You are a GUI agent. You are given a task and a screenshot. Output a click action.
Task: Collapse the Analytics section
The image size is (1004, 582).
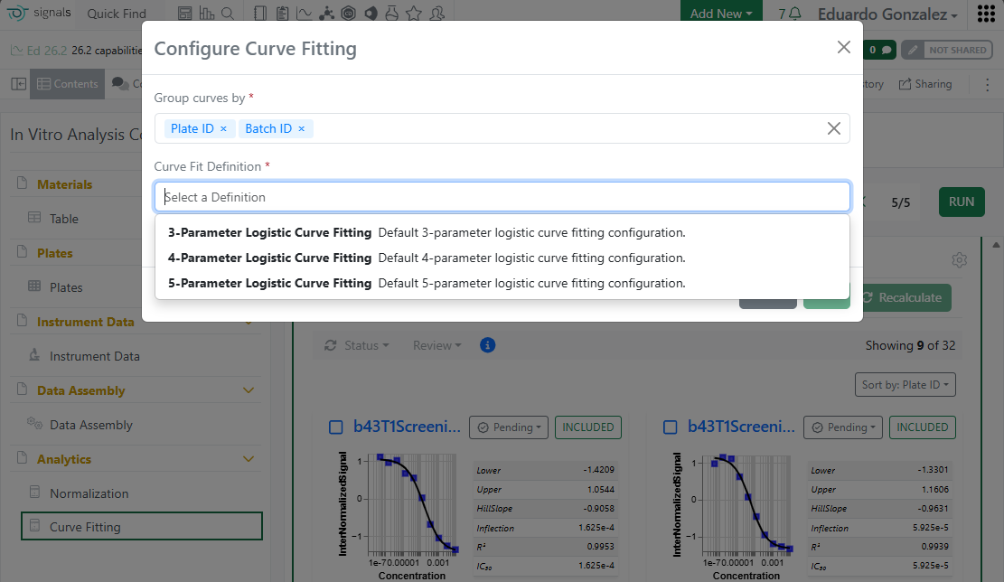click(249, 459)
